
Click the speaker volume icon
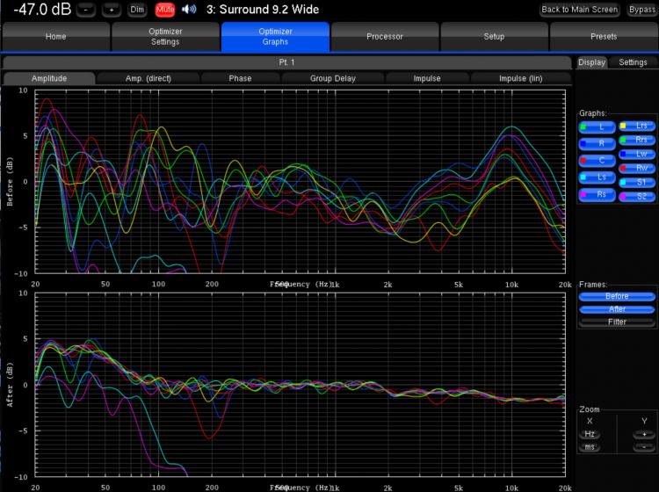point(189,10)
